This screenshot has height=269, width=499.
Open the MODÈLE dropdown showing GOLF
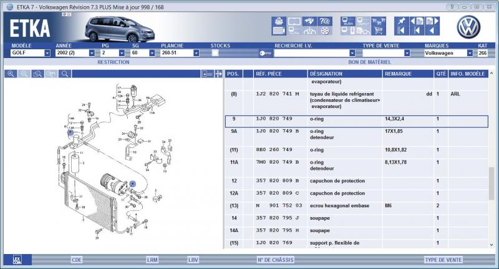point(47,53)
